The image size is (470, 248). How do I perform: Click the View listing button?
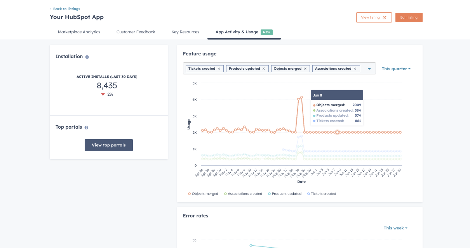click(x=374, y=17)
